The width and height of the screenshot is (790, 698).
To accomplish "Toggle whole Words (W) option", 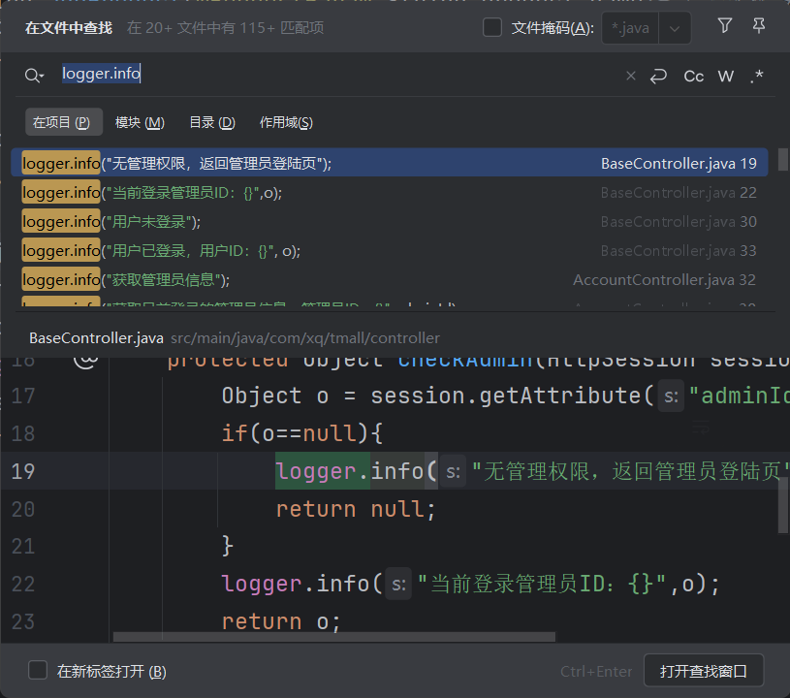I will click(x=725, y=76).
